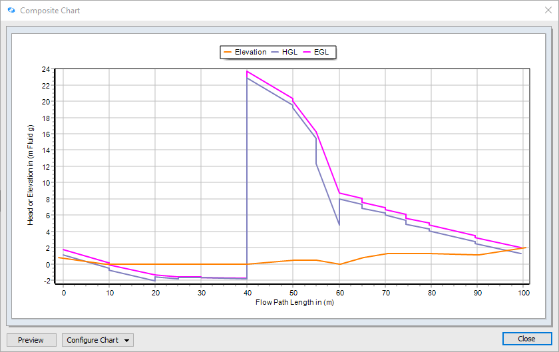Open the Configure Chart dropdown
Image resolution: width=559 pixels, height=352 pixels.
98,340
